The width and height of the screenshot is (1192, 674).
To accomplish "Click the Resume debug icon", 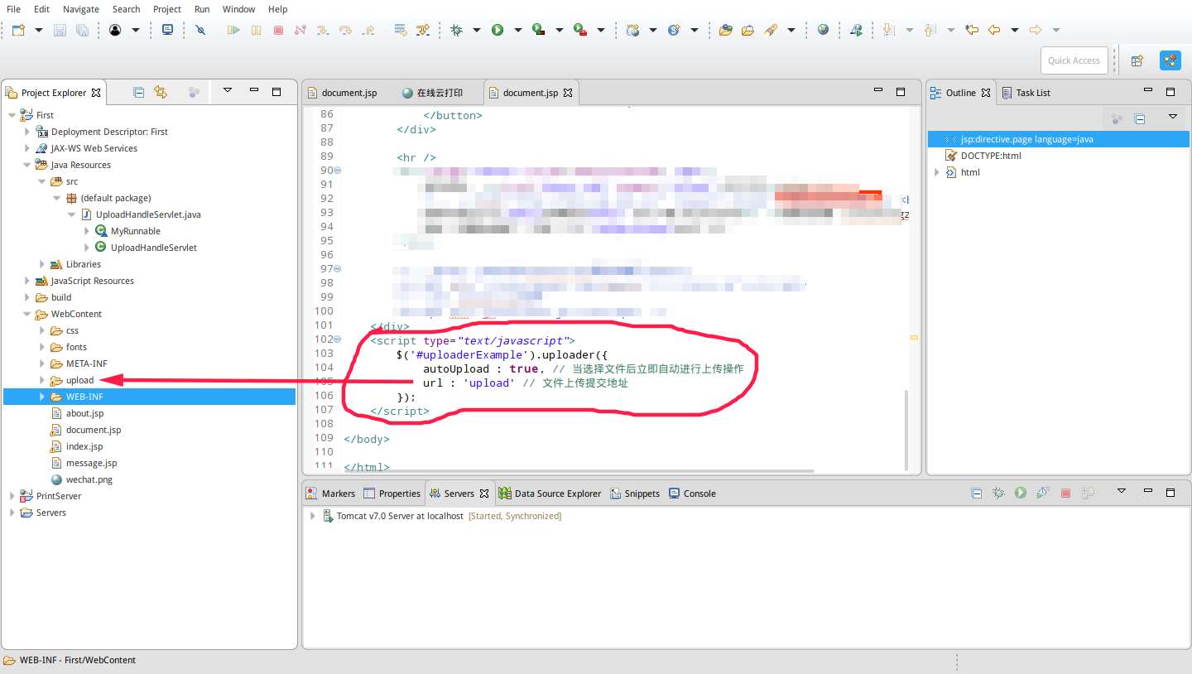I will point(233,30).
